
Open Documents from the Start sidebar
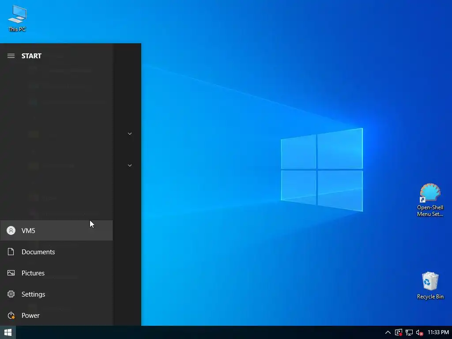(x=56, y=252)
